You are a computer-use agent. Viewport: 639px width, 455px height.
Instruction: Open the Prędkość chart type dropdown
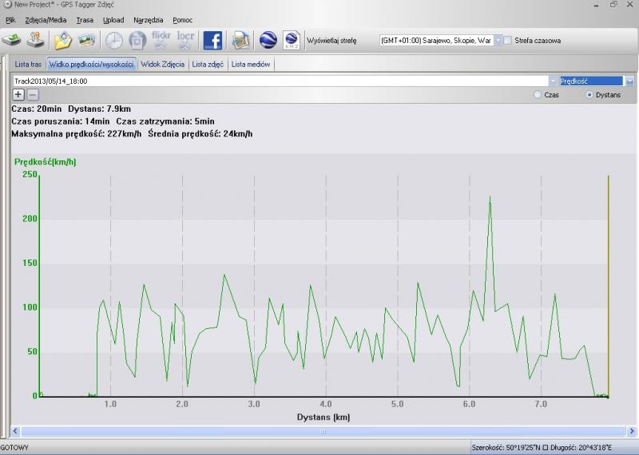click(x=629, y=81)
